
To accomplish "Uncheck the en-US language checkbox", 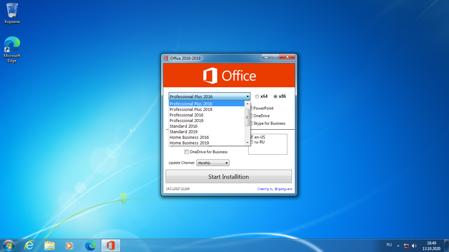I will [251, 137].
